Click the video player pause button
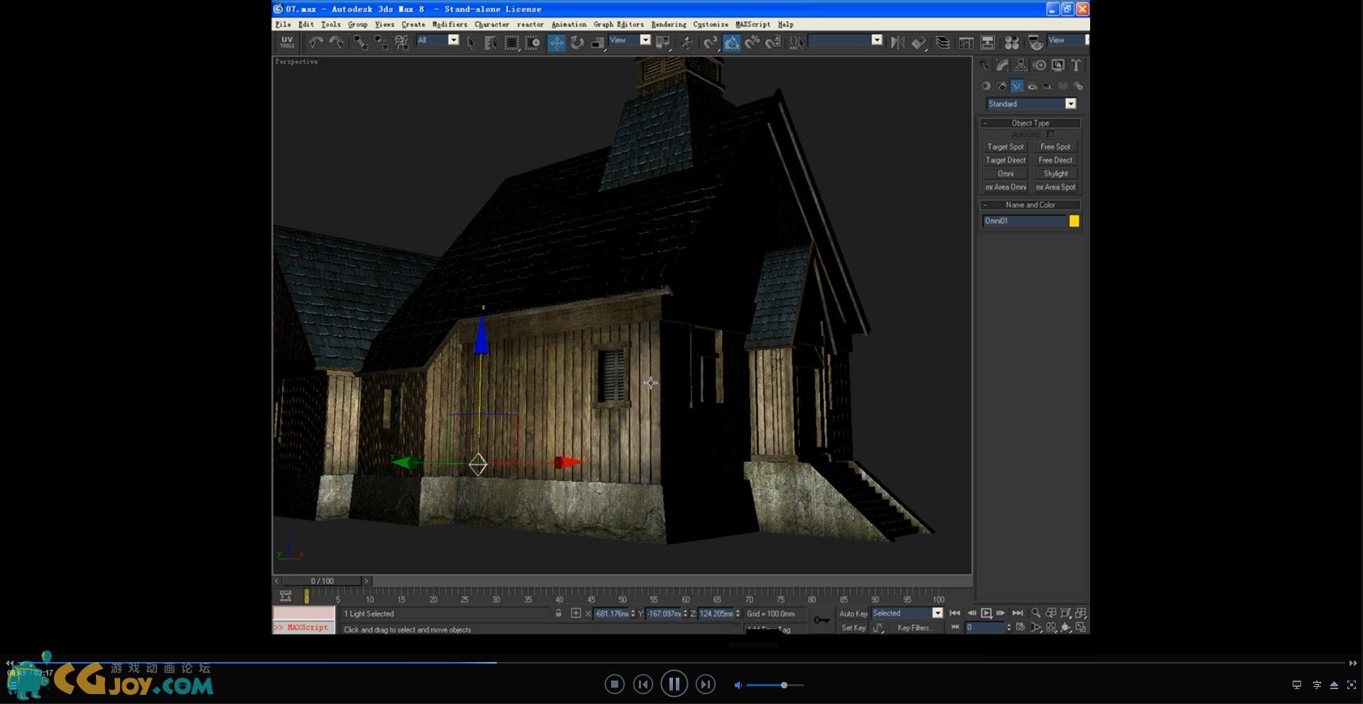The image size is (1363, 704). point(674,684)
